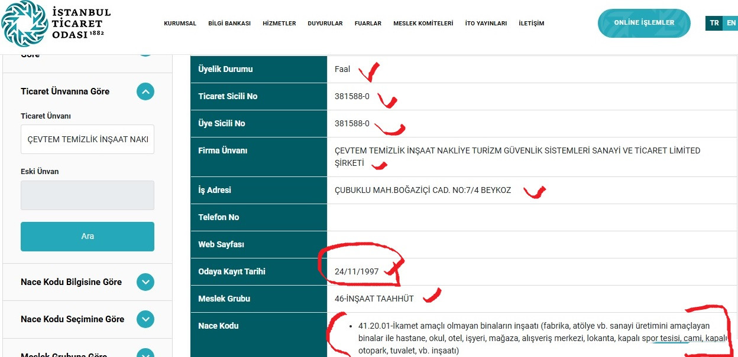The width and height of the screenshot is (738, 357).
Task: Click the Üyelik Durumu value Faal
Action: [342, 69]
